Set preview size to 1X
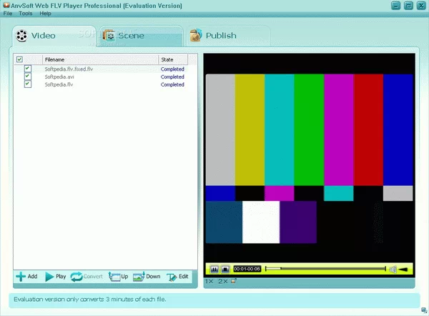The image size is (429, 316). coord(209,281)
